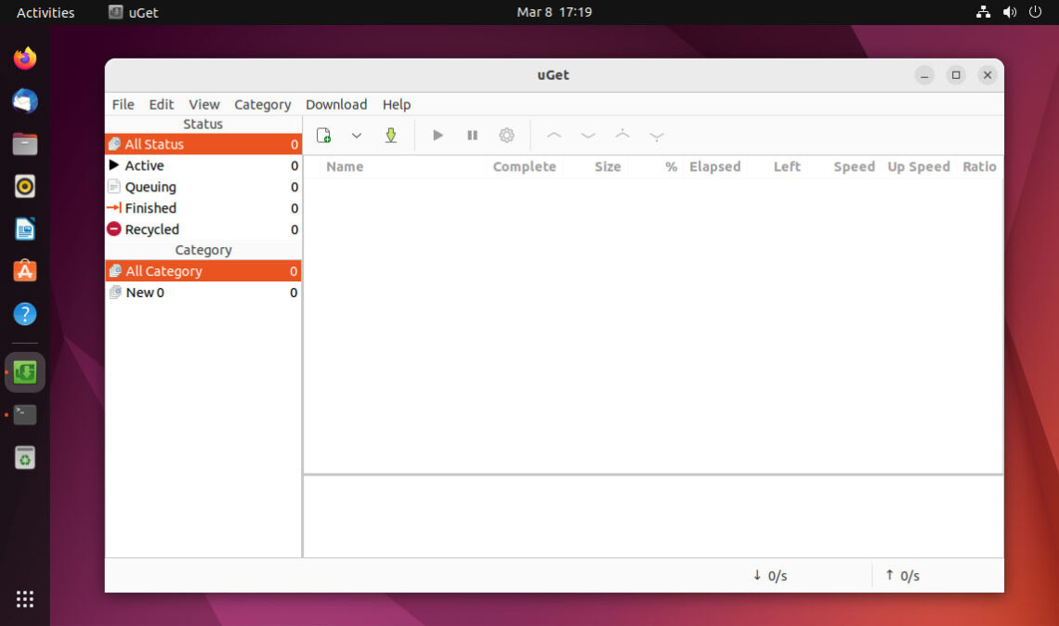Viewport: 1059px width, 626px height.
Task: Open Firefox from the Ubuntu dock
Action: 25,59
